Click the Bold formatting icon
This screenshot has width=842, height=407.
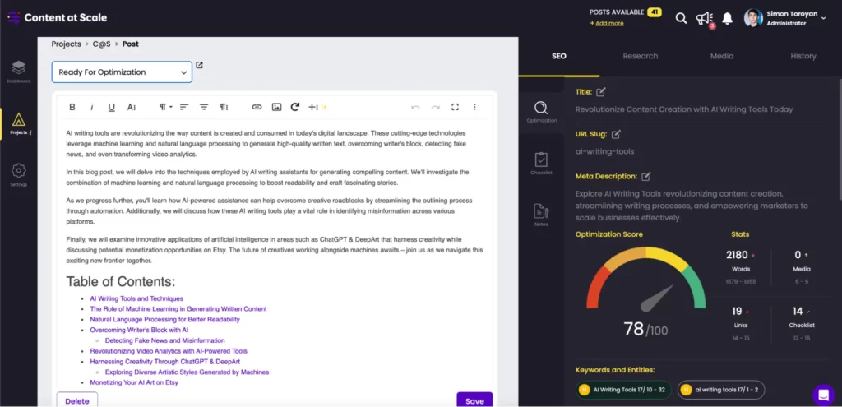coord(72,107)
